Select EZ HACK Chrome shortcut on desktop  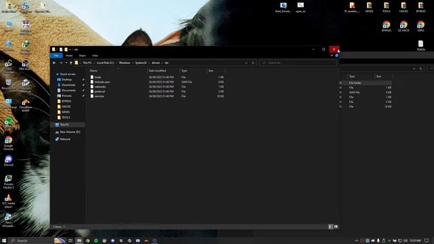(x=403, y=26)
